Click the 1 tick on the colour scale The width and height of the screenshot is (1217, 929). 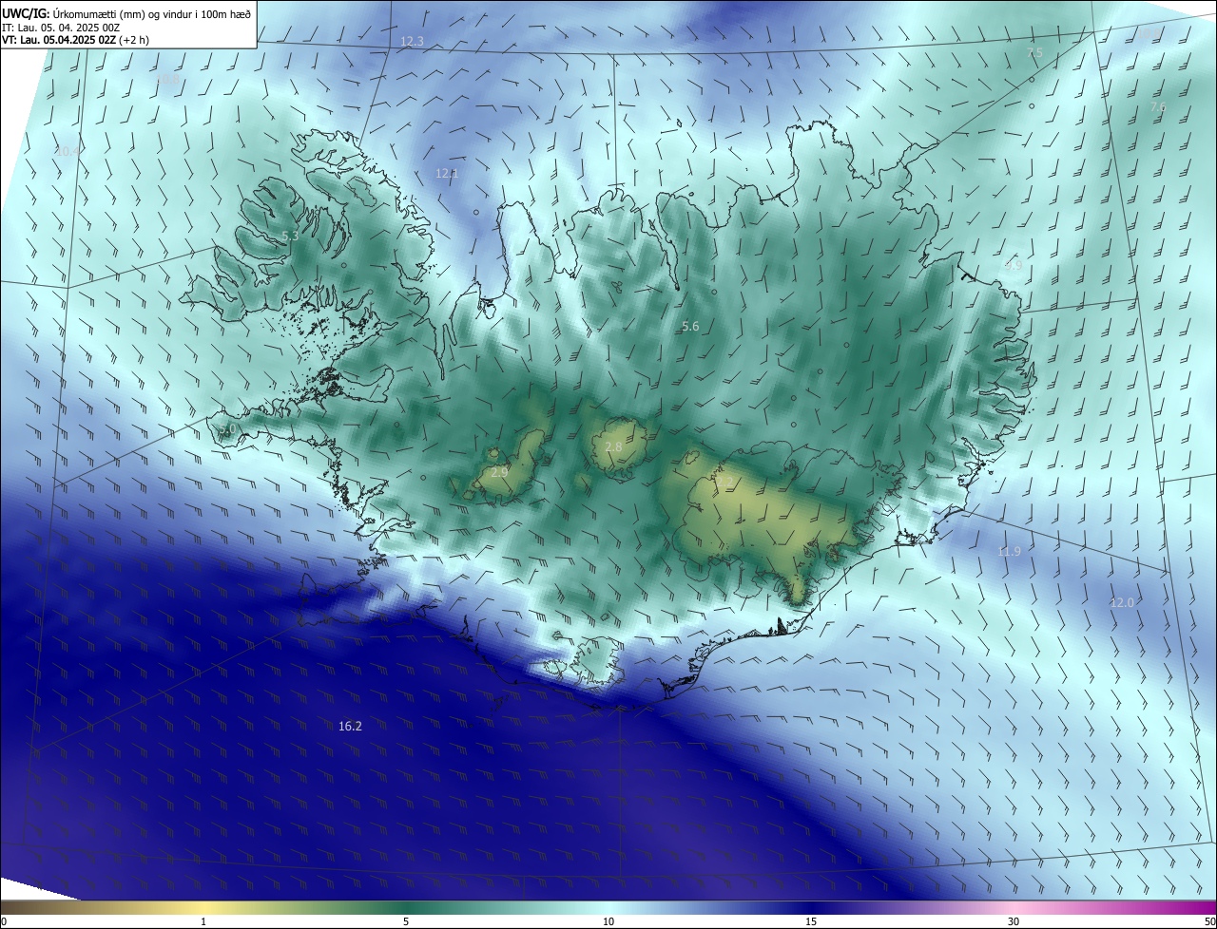[203, 922]
